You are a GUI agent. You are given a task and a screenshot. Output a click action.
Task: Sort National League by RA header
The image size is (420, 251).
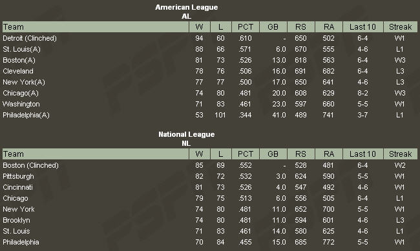pos(329,154)
